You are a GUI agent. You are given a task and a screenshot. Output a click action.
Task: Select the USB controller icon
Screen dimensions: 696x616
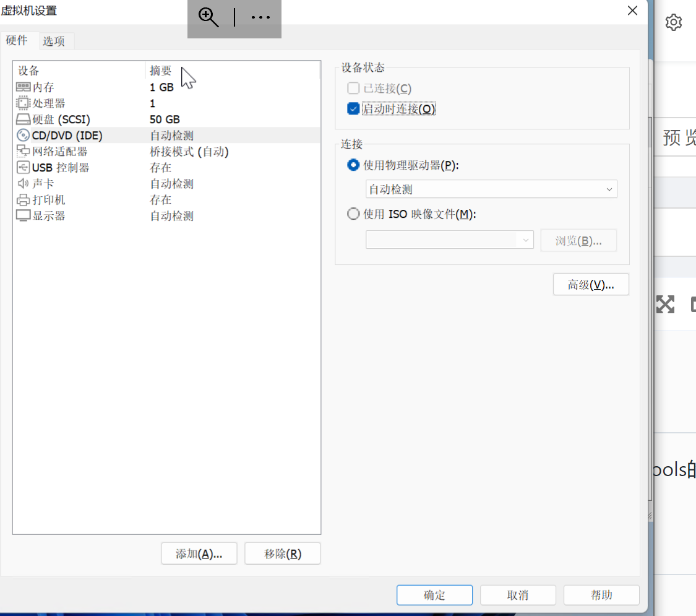point(23,167)
